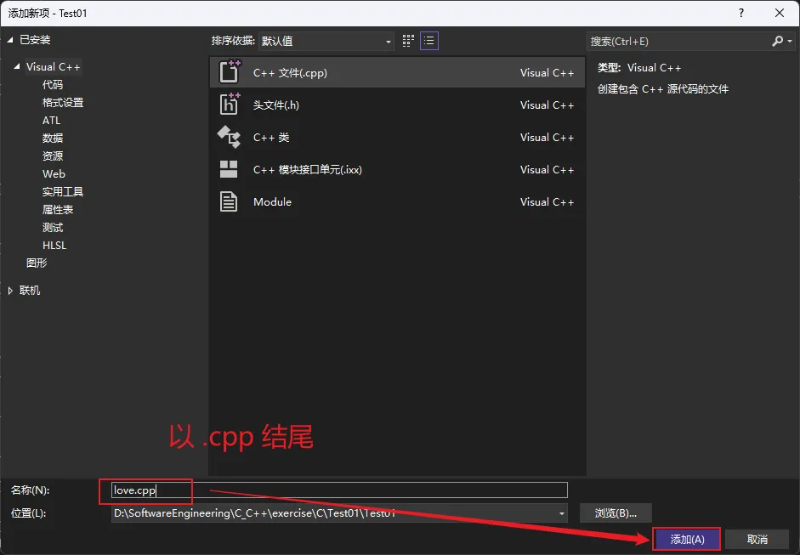This screenshot has width=800, height=555.
Task: Open the 排序依据 默认值 dropdown
Action: tap(326, 42)
